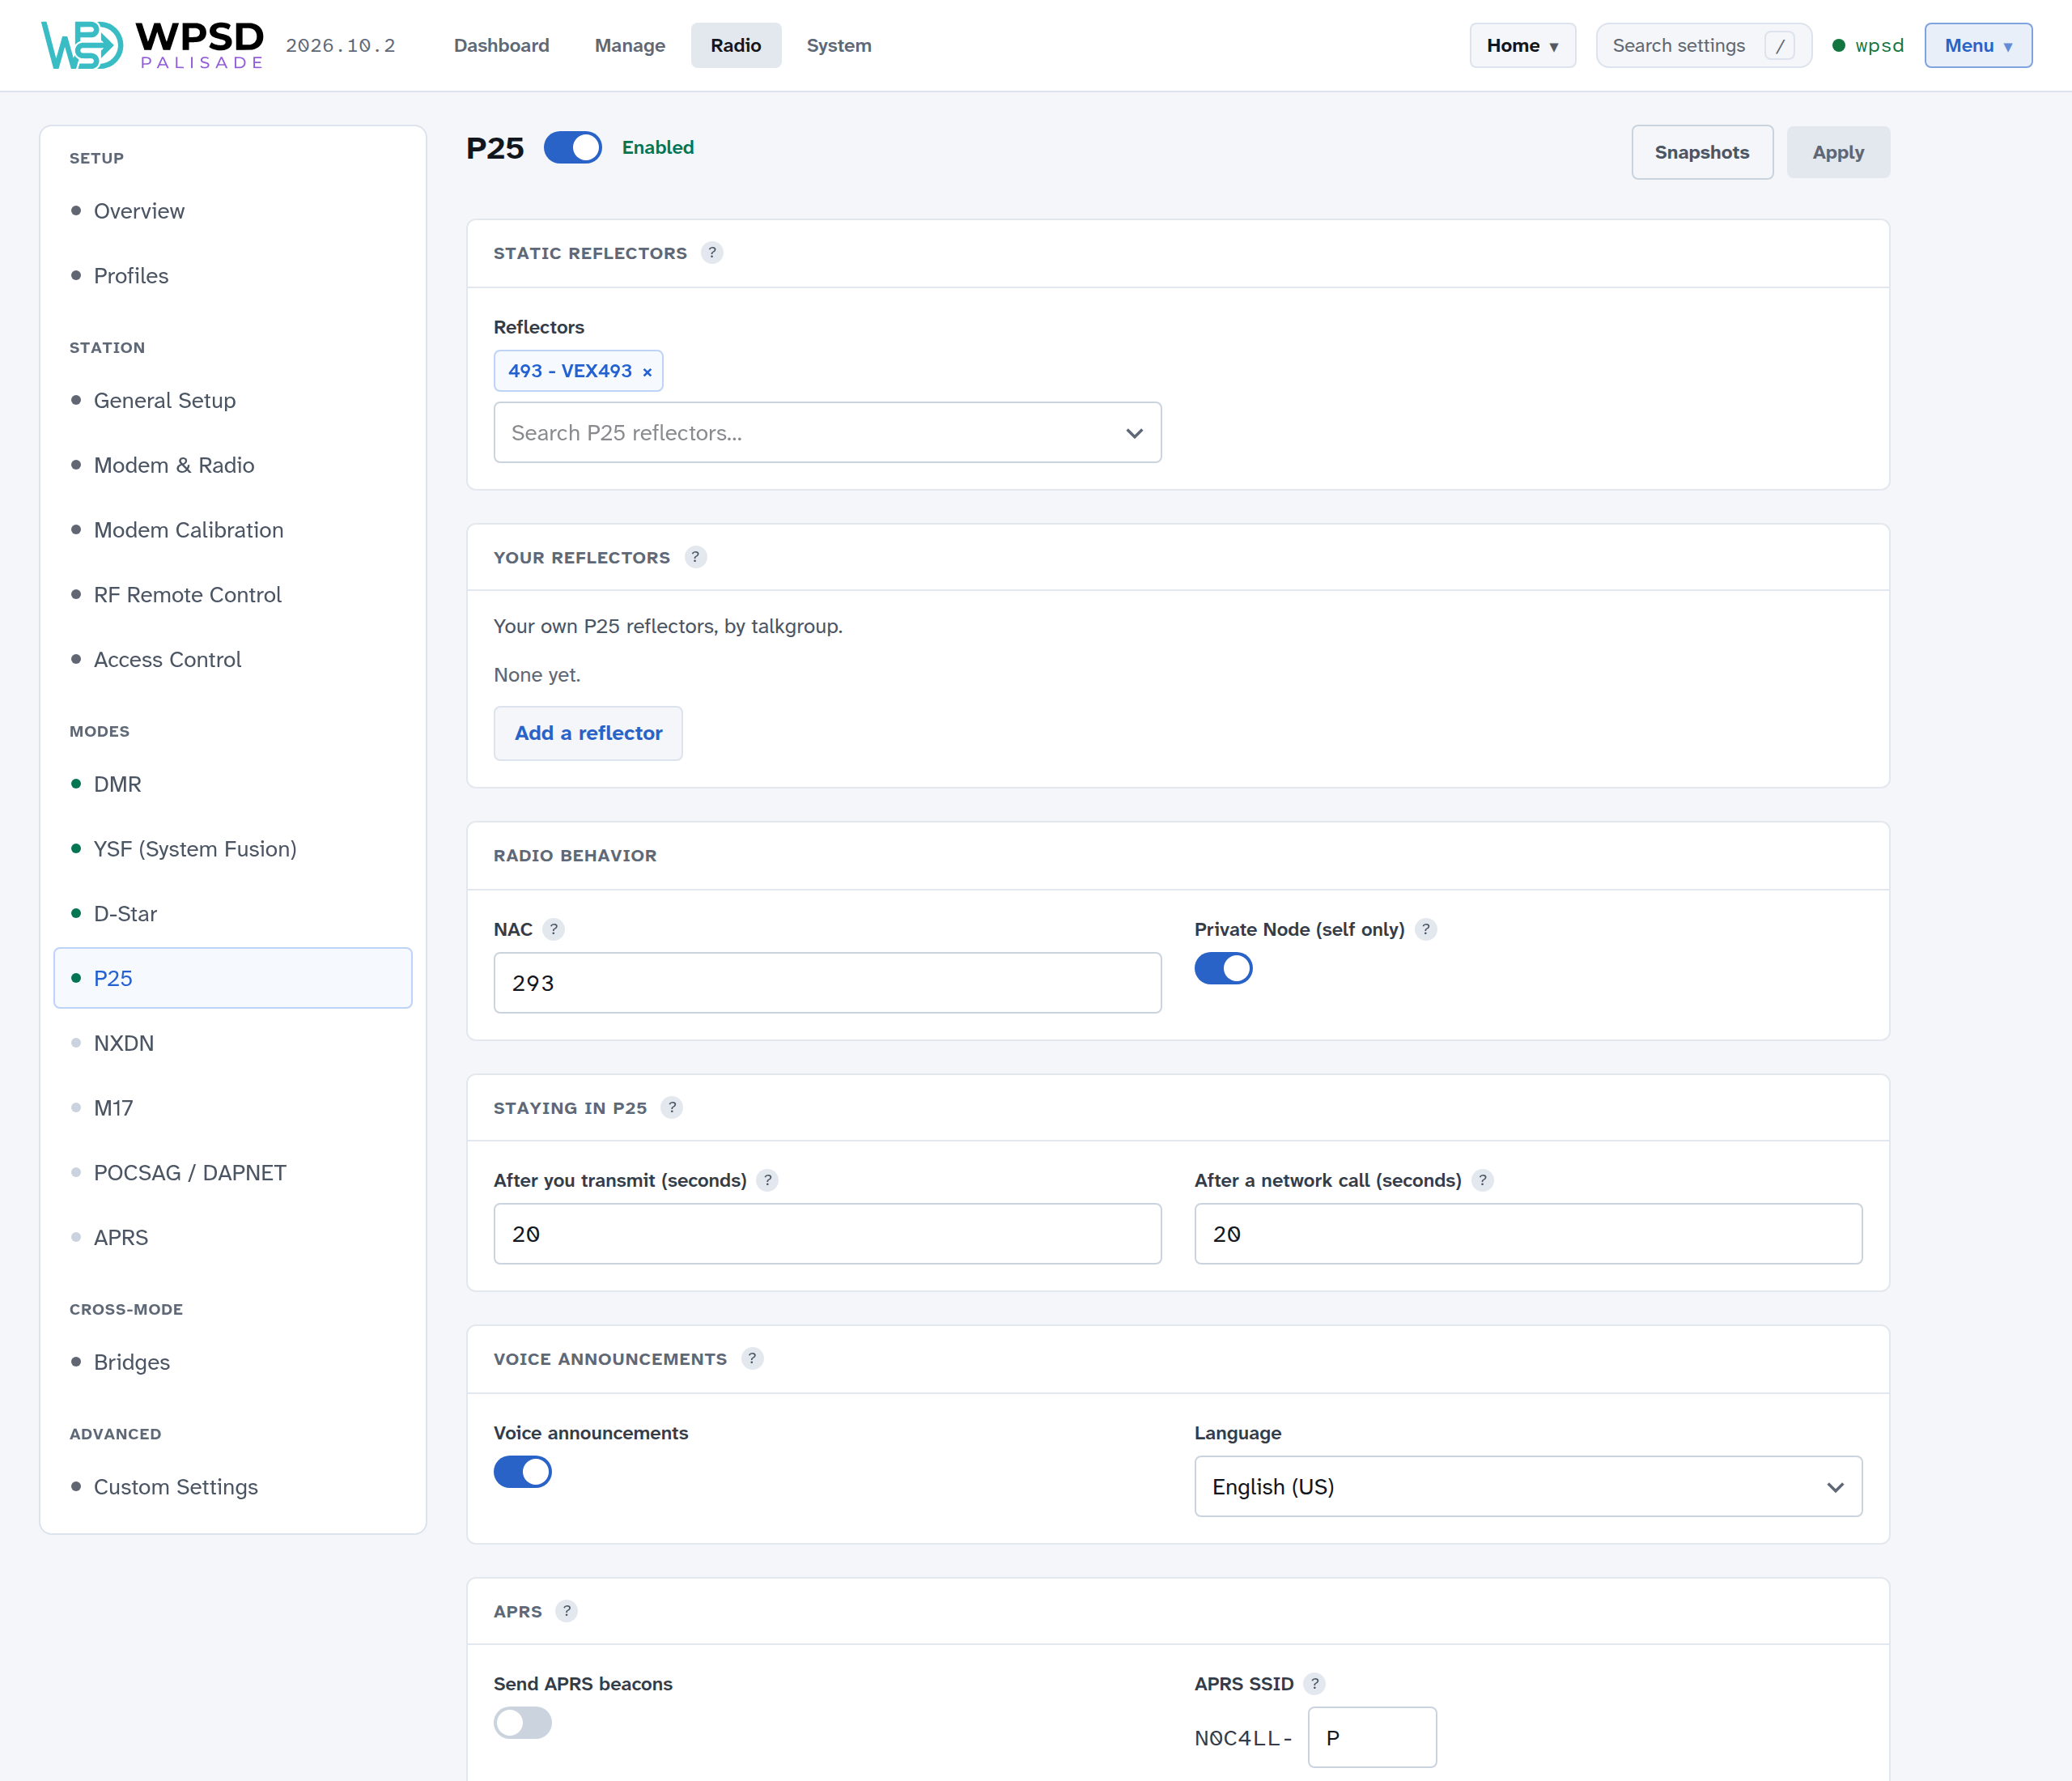Open Bridges under Cross-Mode
Image resolution: width=2072 pixels, height=1781 pixels.
pyautogui.click(x=233, y=1362)
